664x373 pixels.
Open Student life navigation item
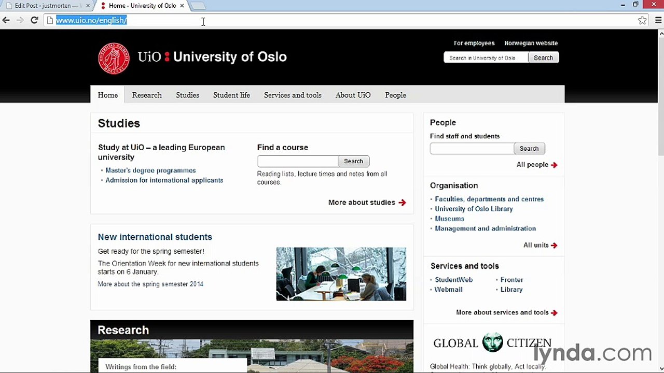coord(231,95)
